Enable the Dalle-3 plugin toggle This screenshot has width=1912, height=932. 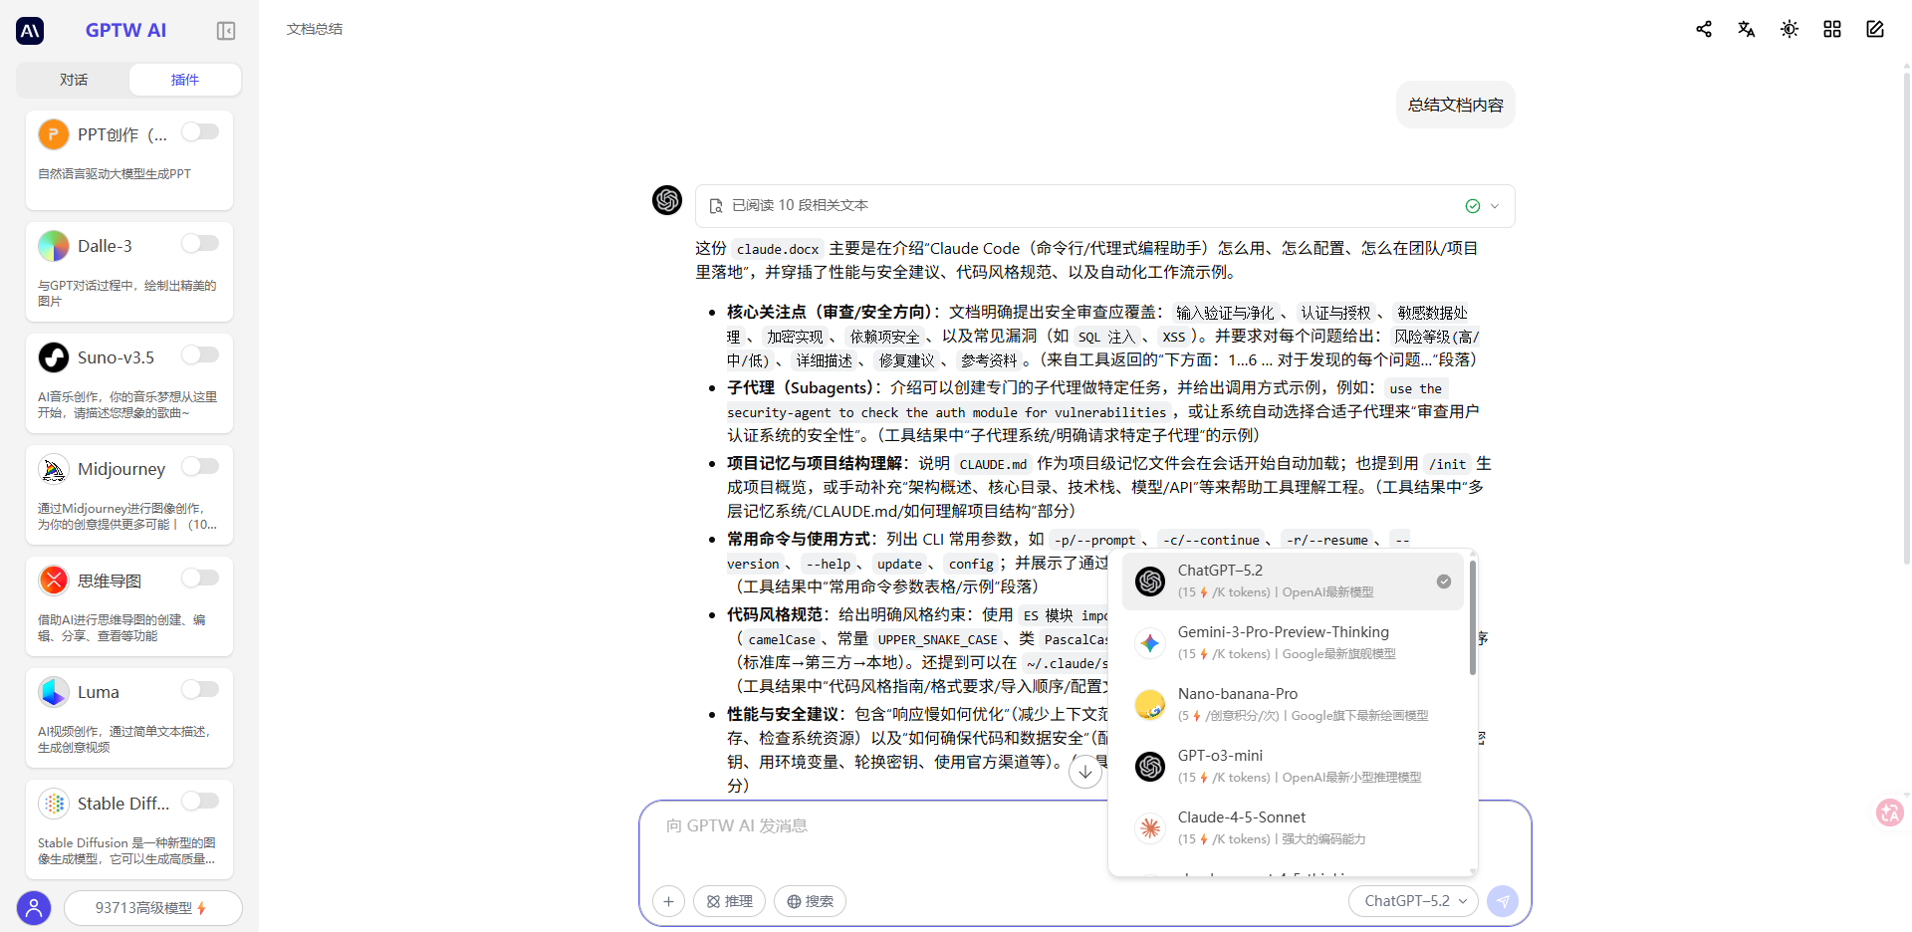pyautogui.click(x=200, y=244)
